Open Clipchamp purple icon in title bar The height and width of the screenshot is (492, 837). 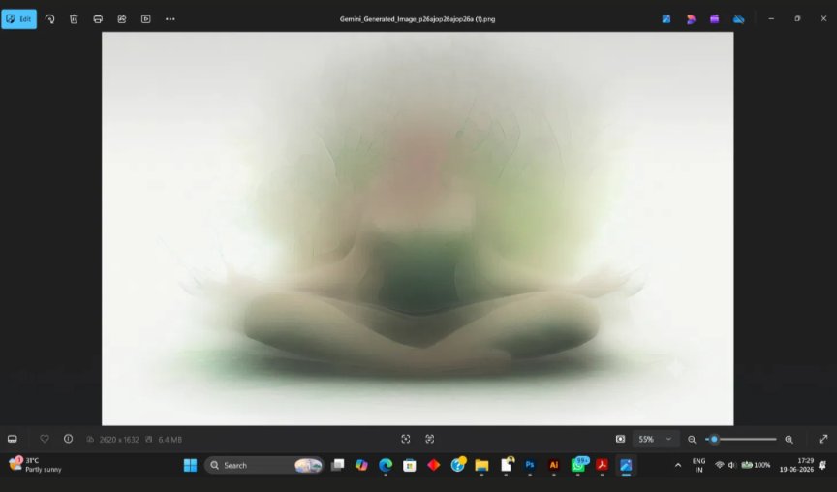pyautogui.click(x=714, y=19)
